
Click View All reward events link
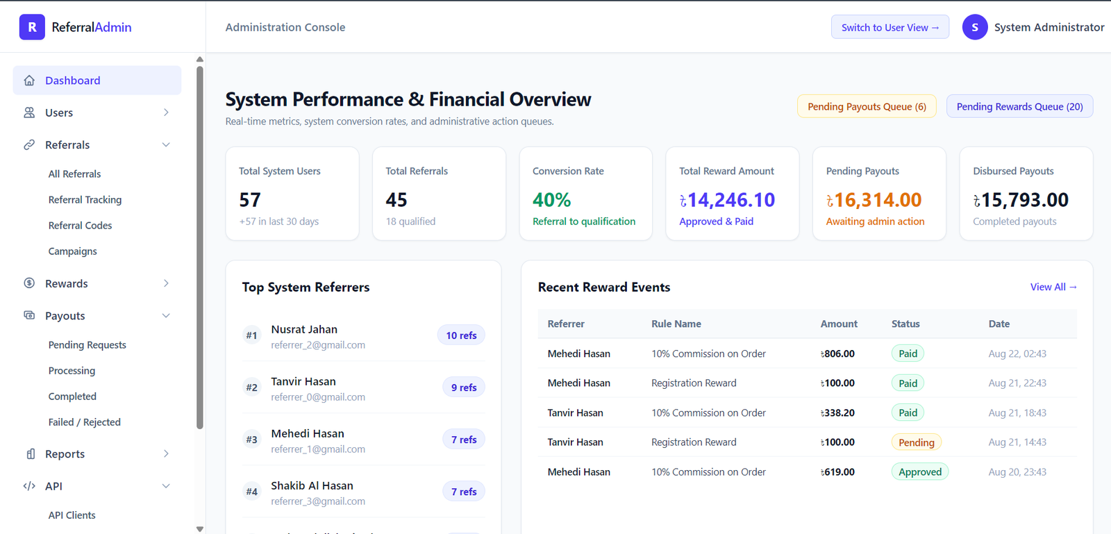pyautogui.click(x=1053, y=287)
